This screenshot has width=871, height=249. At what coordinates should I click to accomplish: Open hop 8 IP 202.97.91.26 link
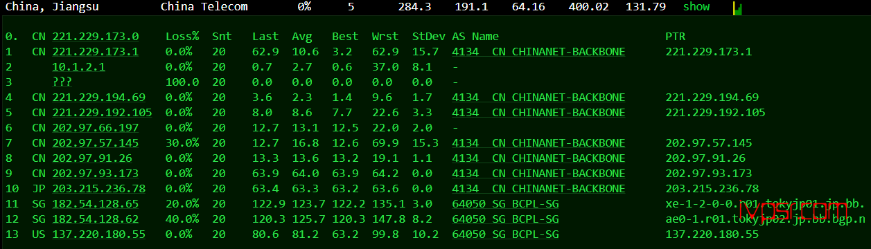(92, 158)
